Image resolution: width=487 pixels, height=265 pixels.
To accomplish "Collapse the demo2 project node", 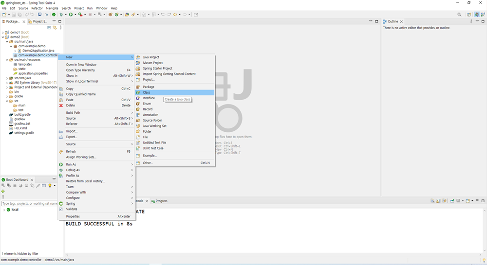I will (x=3, y=37).
